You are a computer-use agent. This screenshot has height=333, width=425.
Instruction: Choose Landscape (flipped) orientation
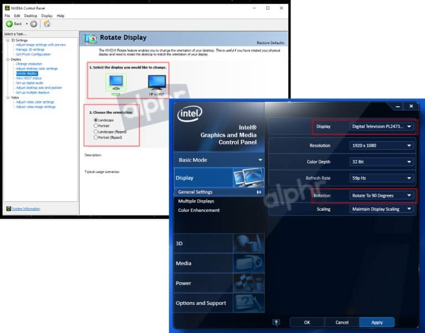point(96,132)
